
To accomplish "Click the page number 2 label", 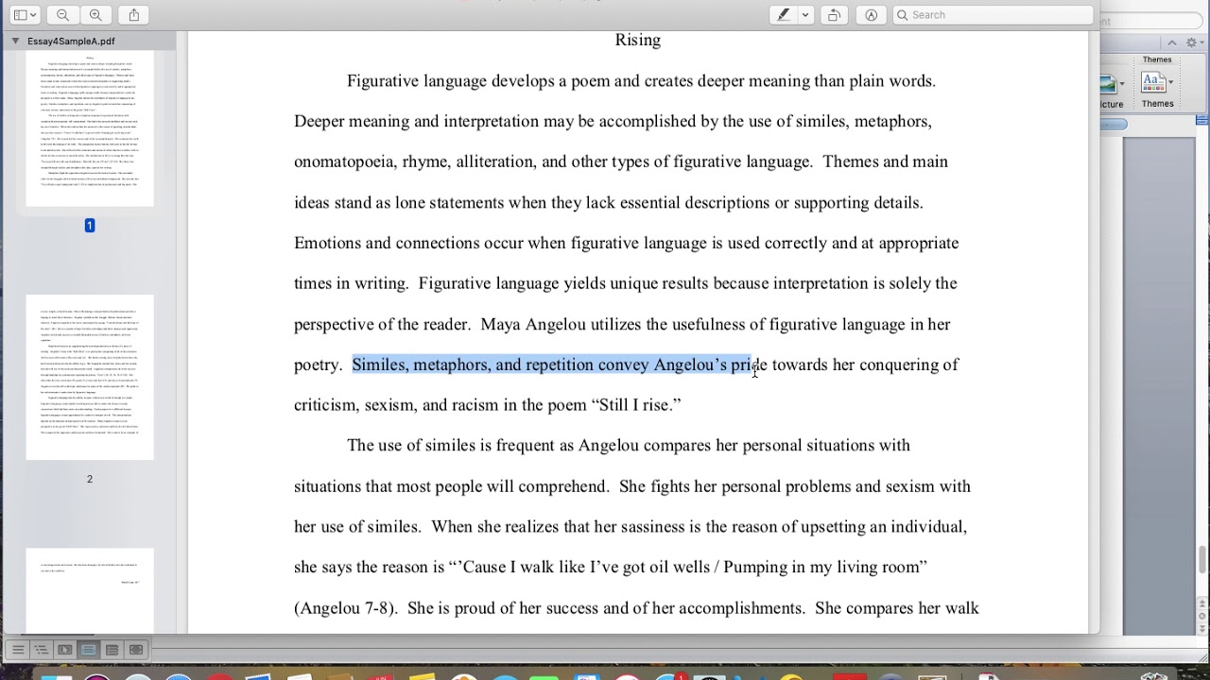I will 90,479.
